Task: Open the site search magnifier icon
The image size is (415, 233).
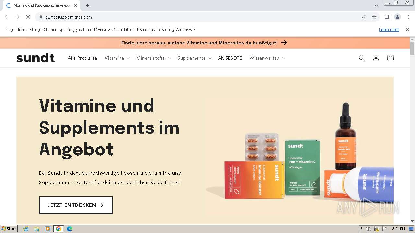Action: tap(362, 58)
